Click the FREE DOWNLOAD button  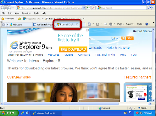pyautogui.click(x=73, y=49)
